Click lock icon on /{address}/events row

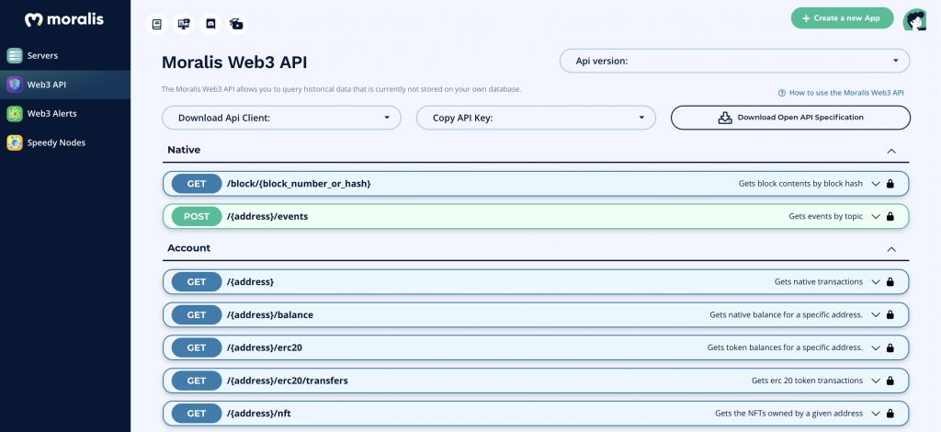pos(890,216)
